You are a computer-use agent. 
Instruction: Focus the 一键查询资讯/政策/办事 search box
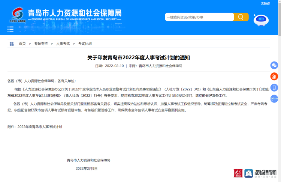[199, 17]
